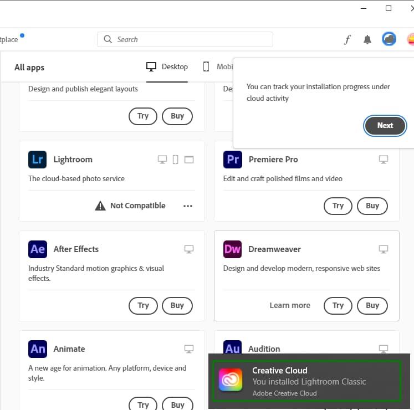Click the 'After Effects' app title
Screen dimensions: 414x410
pyautogui.click(x=76, y=249)
